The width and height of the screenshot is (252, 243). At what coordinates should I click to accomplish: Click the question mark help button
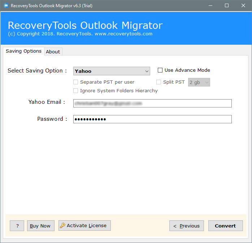(x=17, y=226)
